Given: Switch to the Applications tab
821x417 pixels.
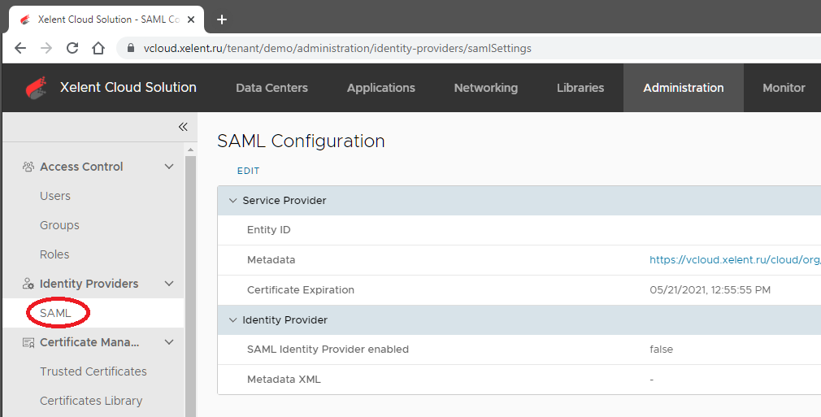Looking at the screenshot, I should tap(380, 88).
